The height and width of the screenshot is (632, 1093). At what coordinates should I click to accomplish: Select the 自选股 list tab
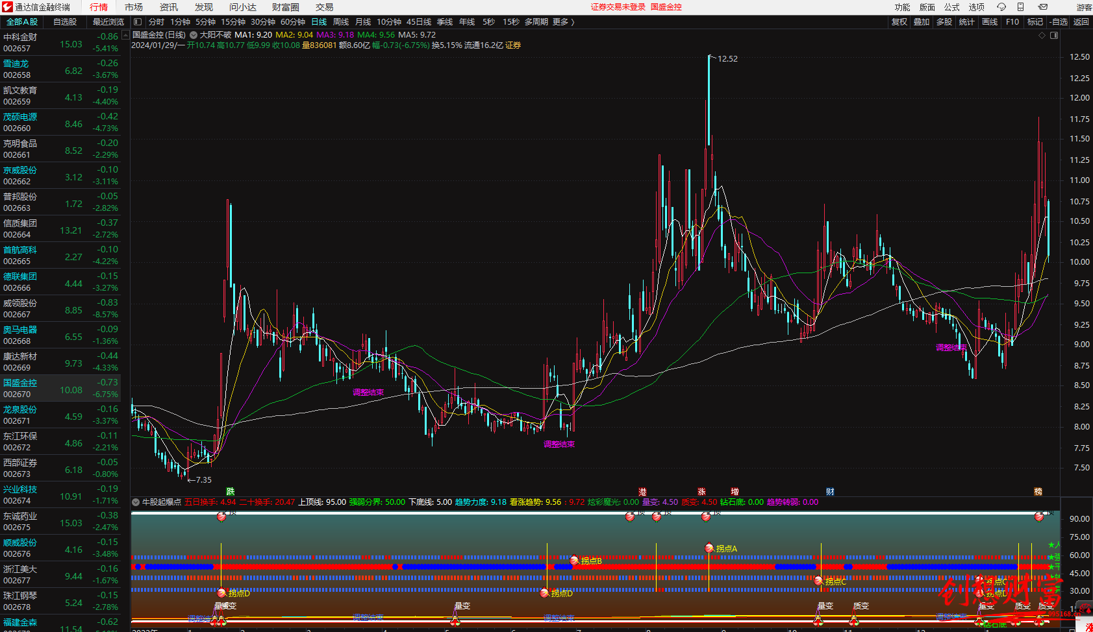(x=65, y=22)
